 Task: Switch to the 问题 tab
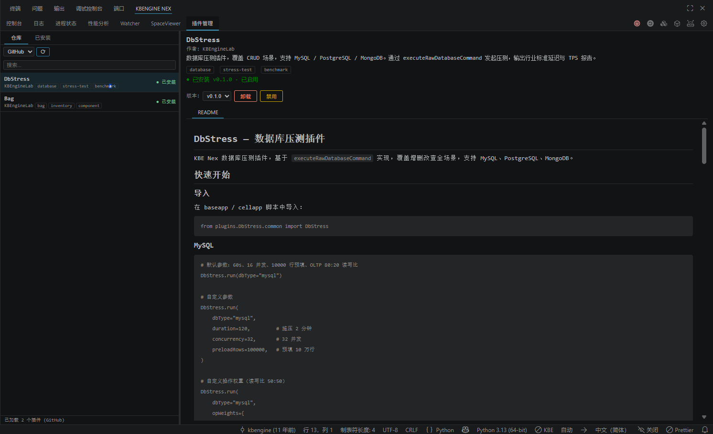point(37,9)
